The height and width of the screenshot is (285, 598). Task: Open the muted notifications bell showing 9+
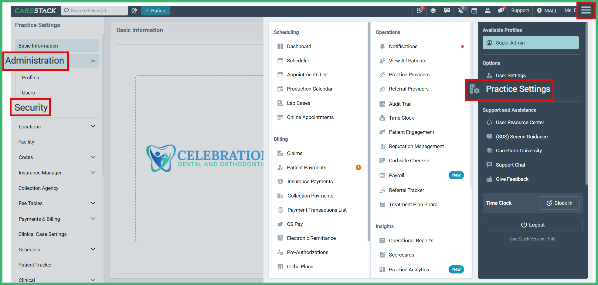pyautogui.click(x=460, y=10)
